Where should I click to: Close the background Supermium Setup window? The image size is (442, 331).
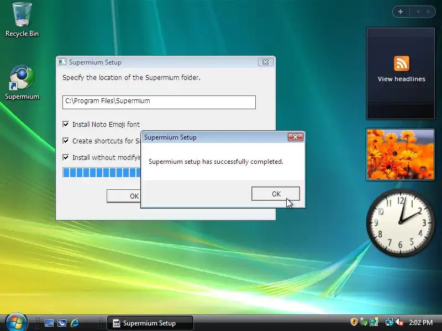click(x=266, y=62)
